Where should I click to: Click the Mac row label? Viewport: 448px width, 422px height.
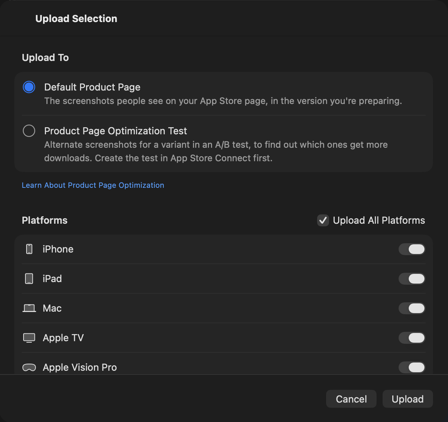pos(52,308)
